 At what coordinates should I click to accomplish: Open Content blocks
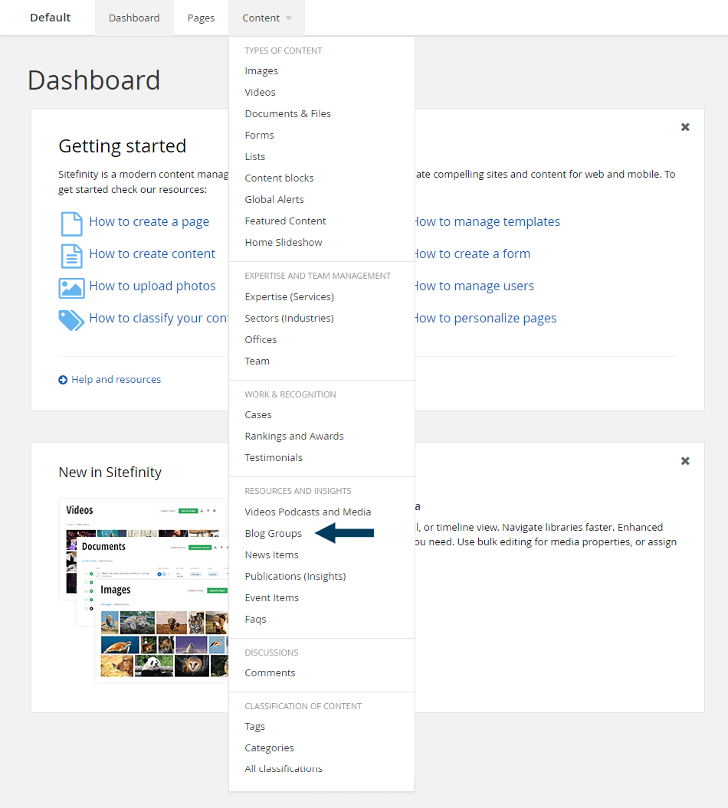point(279,178)
